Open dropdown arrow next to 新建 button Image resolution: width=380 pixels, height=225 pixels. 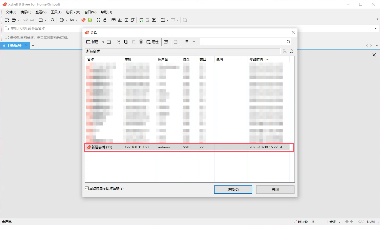(103, 42)
